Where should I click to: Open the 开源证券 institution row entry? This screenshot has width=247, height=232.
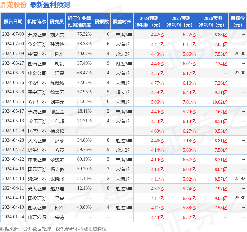[37, 34]
